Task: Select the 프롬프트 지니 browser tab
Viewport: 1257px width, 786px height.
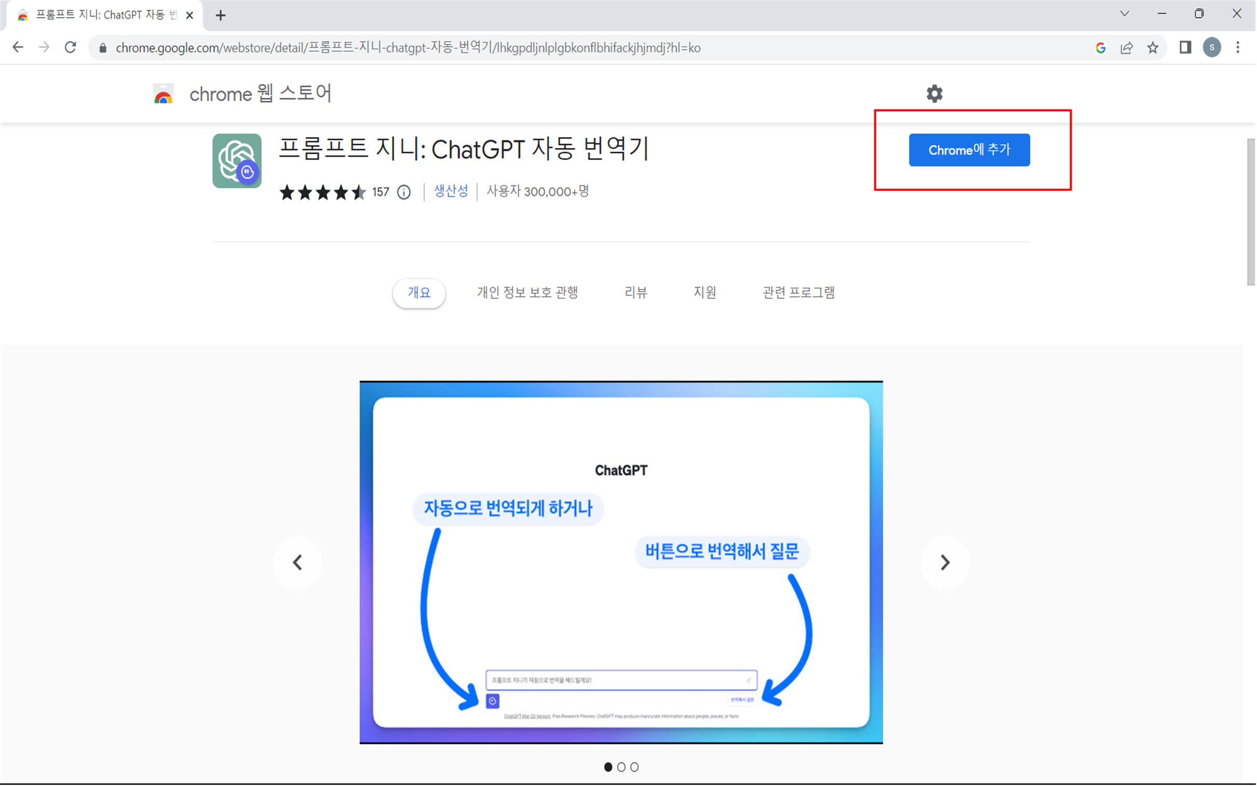Action: coord(104,16)
